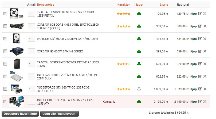The image size is (216, 119).
Task: Remove Intel Core i5 3570K bundle with X
Action: 205,101
